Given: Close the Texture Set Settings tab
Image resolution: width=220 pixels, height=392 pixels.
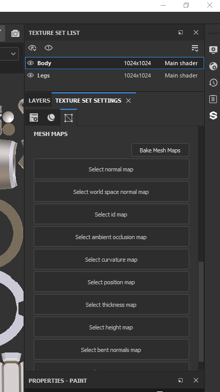Looking at the screenshot, I should pos(128,101).
